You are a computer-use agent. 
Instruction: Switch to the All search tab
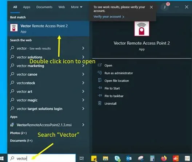(15, 7)
